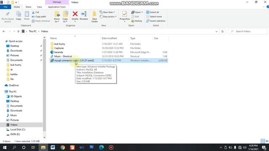Open file Properties

(125, 16)
